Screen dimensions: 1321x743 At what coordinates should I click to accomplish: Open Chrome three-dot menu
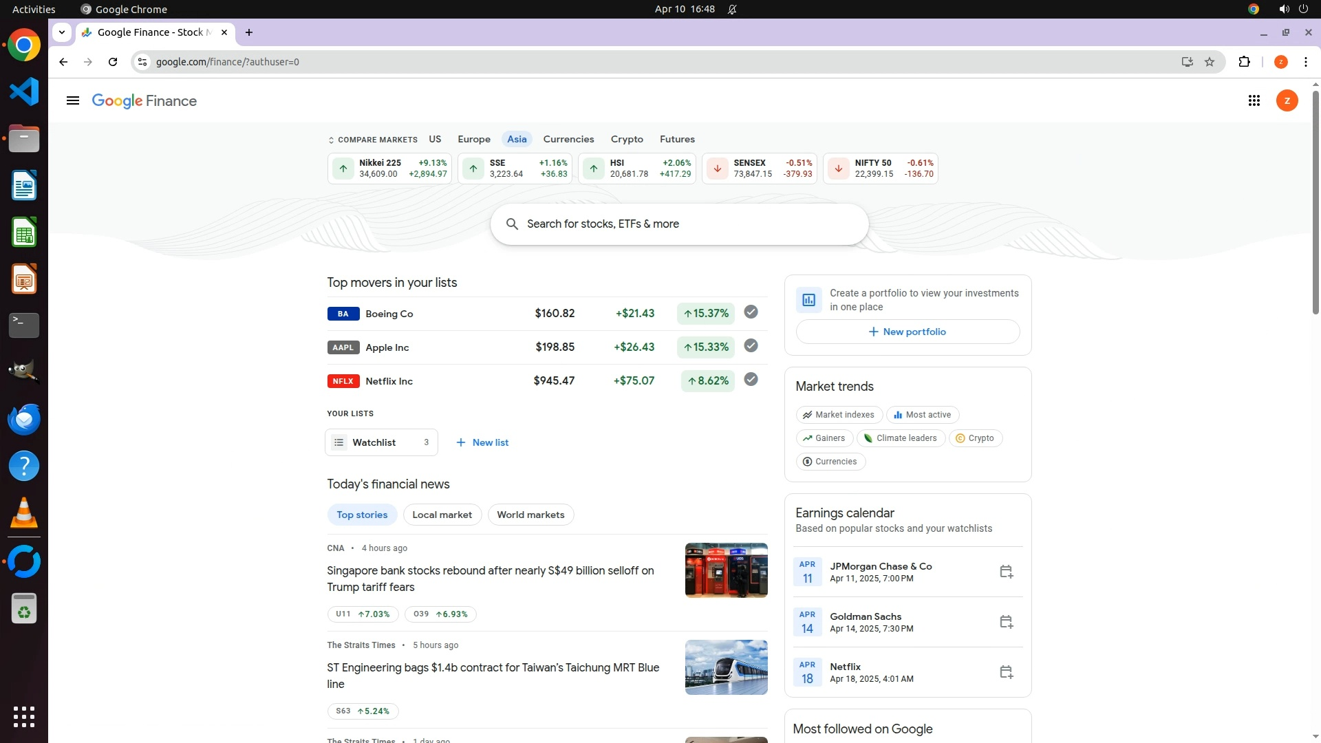coord(1305,62)
